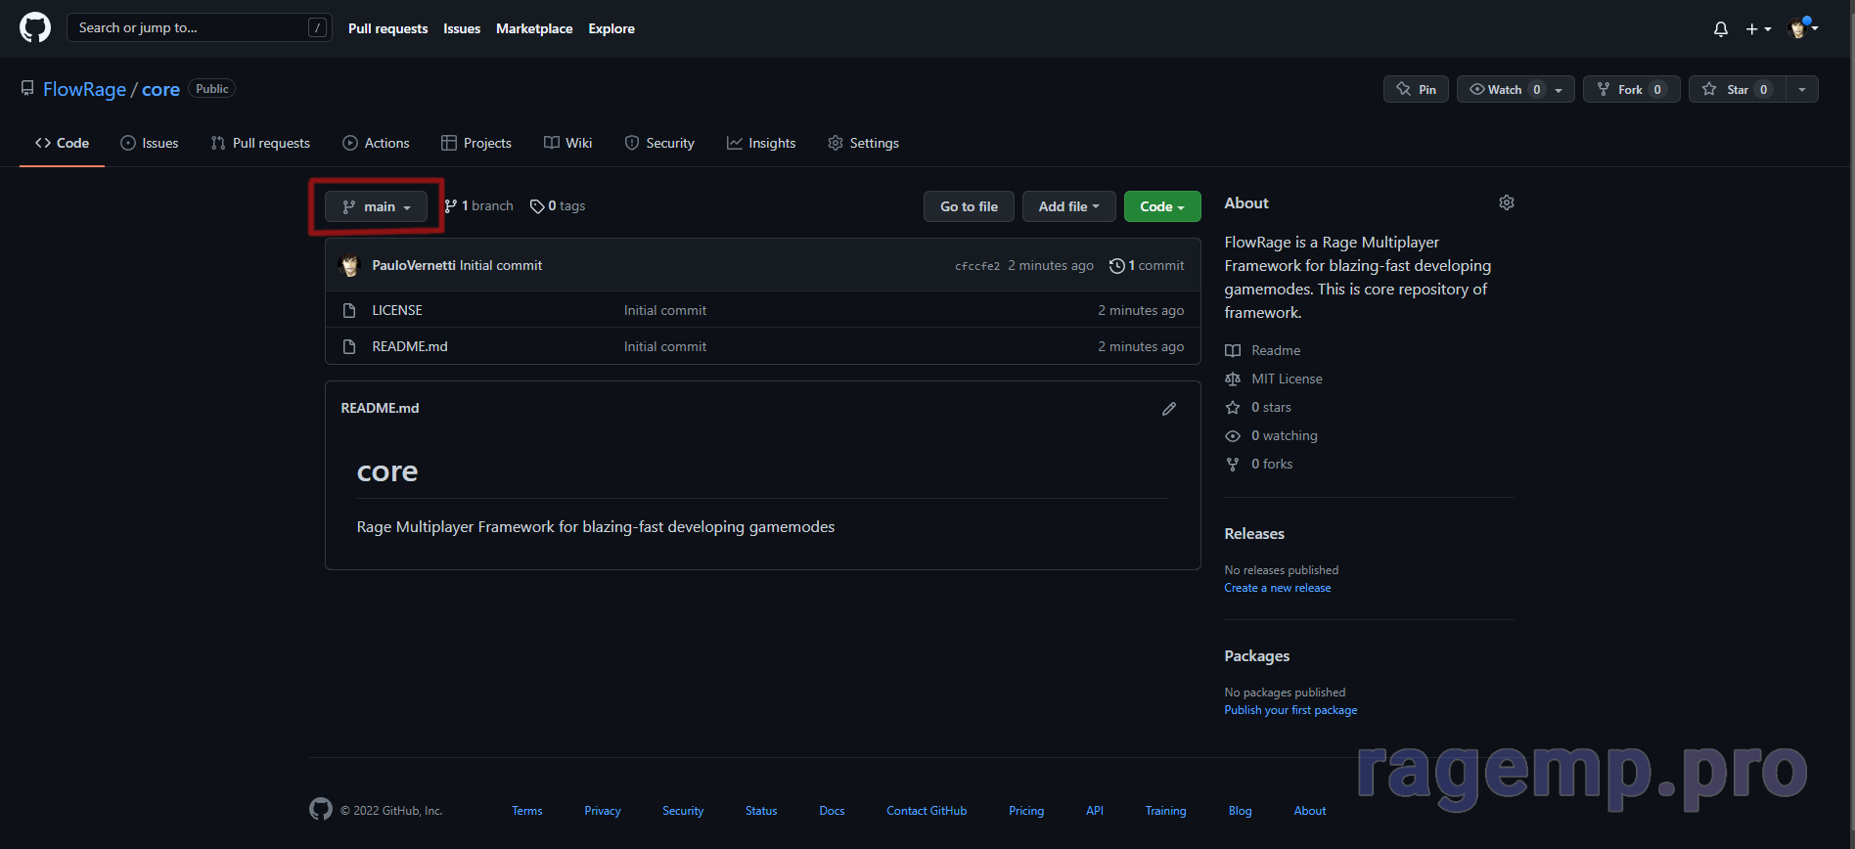Open the README.md file in the list

(410, 346)
